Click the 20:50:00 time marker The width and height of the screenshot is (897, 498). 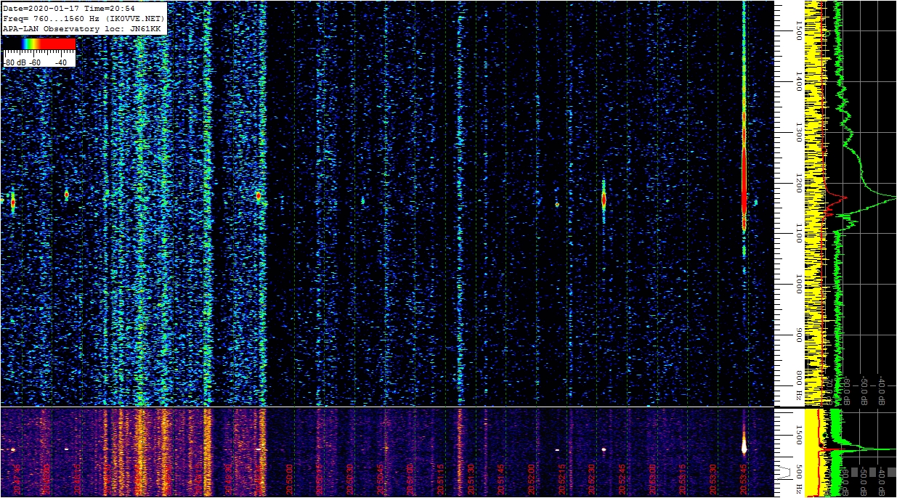(290, 479)
